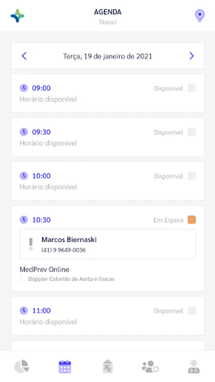The image size is (215, 382).
Task: Go to previous day with left chevron
Action: [24, 56]
